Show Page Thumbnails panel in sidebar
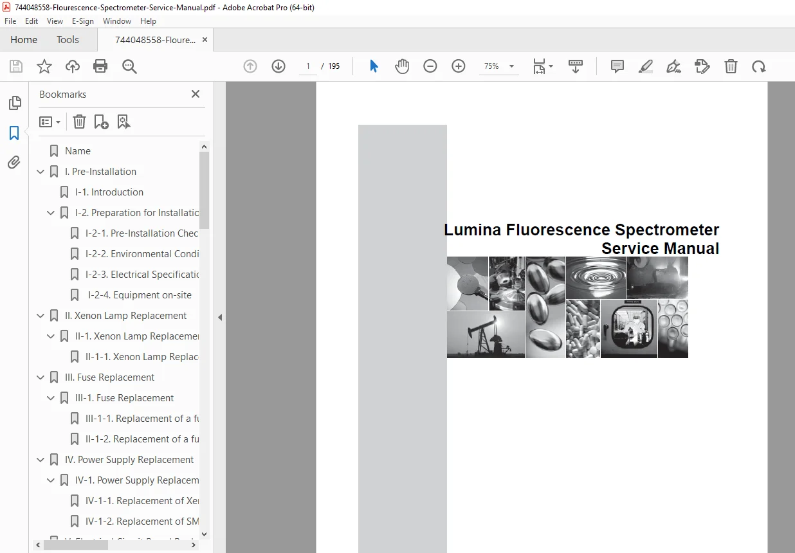The height and width of the screenshot is (553, 795). click(14, 103)
